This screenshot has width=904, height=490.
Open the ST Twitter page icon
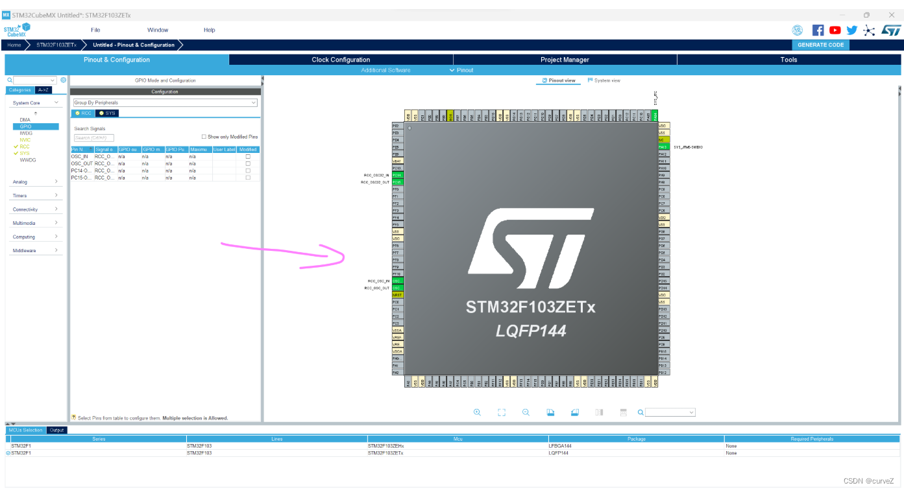pos(852,30)
